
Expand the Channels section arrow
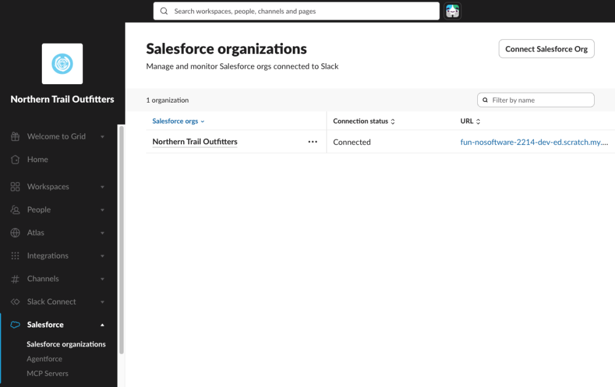pyautogui.click(x=102, y=279)
